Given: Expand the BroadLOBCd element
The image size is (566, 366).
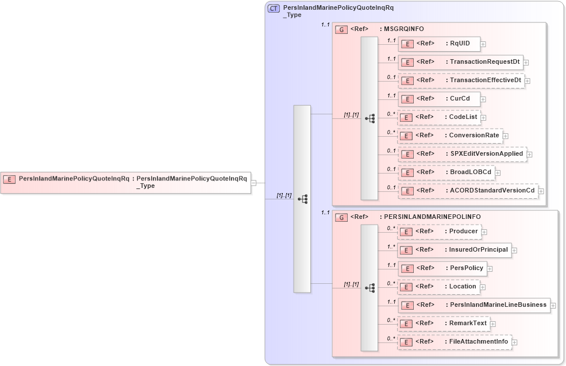Looking at the screenshot, I should [x=496, y=172].
